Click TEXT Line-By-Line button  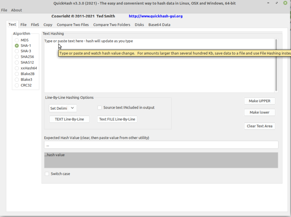coord(69,119)
